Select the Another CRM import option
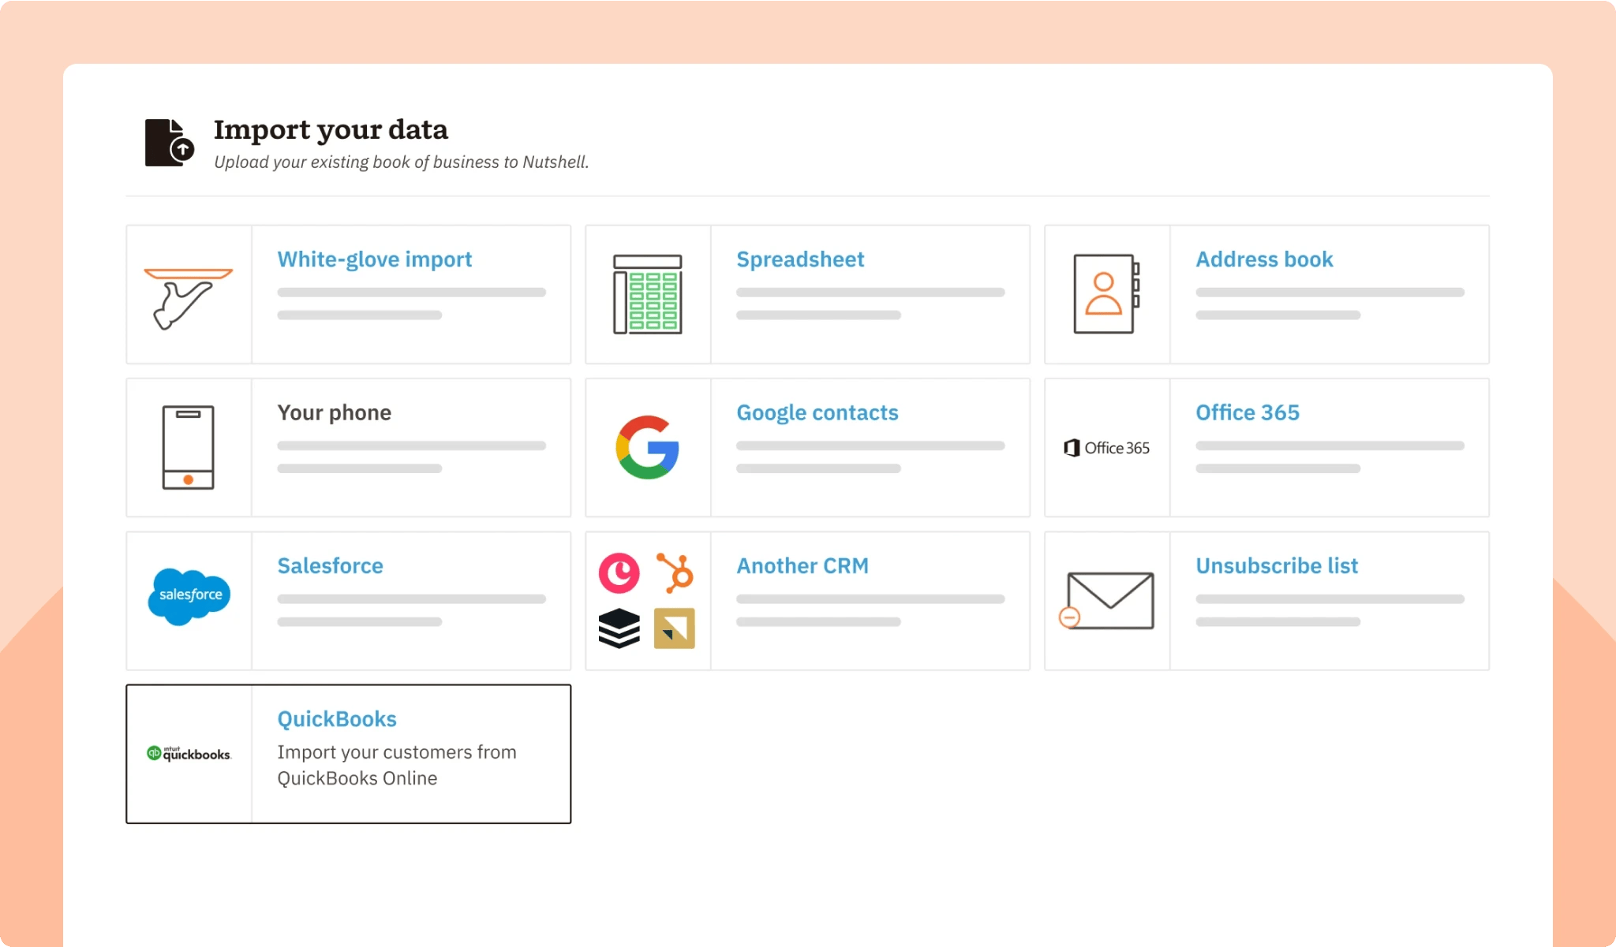 pos(802,565)
